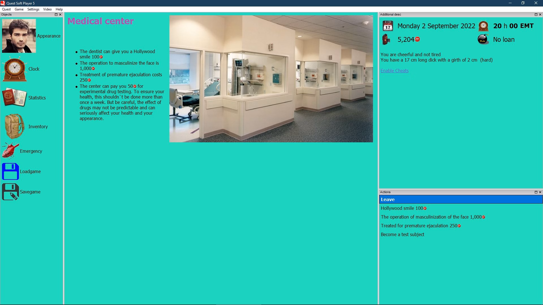Click the cheerful and not tired status
Image resolution: width=543 pixels, height=305 pixels.
(x=411, y=55)
